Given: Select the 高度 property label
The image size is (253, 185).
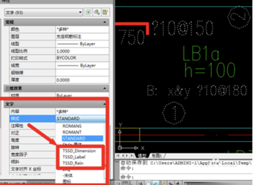Looking at the screenshot, I should coord(15,140).
